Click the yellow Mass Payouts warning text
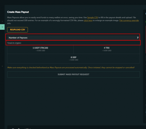This screenshot has width=146, height=129. (x=71, y=68)
